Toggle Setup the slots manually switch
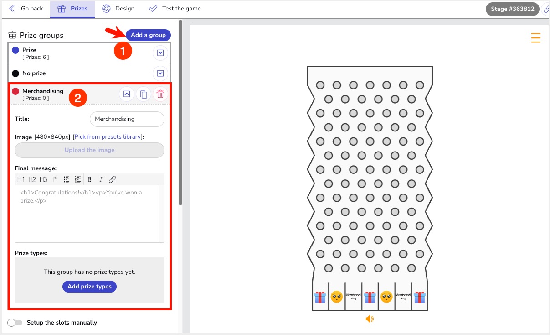The width and height of the screenshot is (550, 335). (x=15, y=323)
